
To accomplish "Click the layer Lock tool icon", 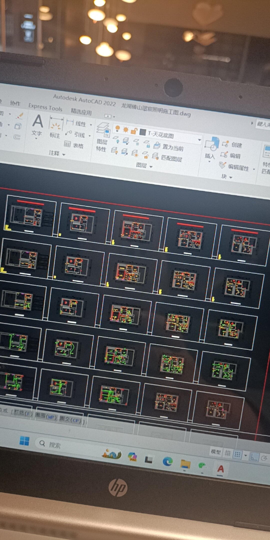I will (147, 144).
